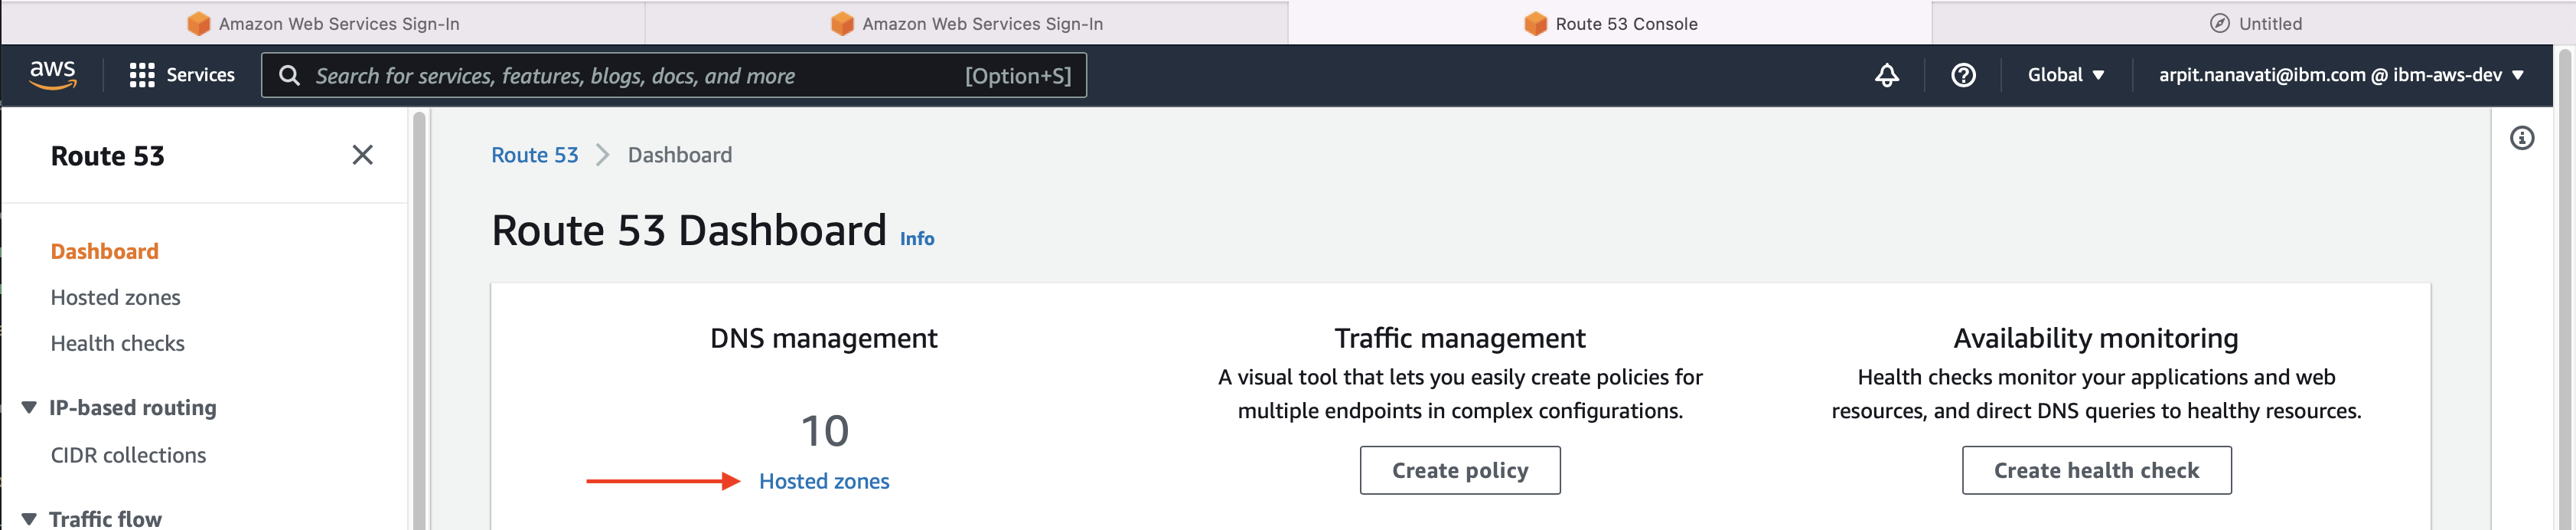The height and width of the screenshot is (530, 2576).
Task: Click the Untitled tab compass icon
Action: (x=2219, y=23)
